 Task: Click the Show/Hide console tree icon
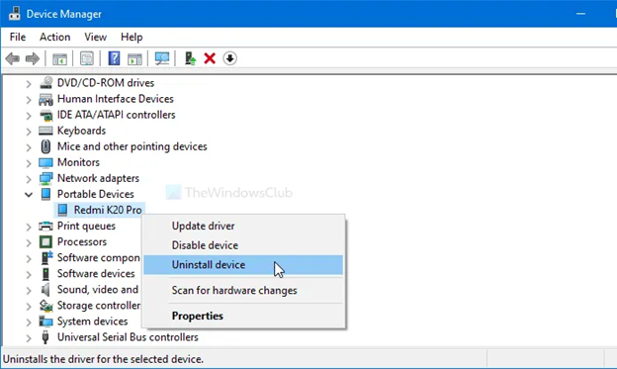[59, 59]
